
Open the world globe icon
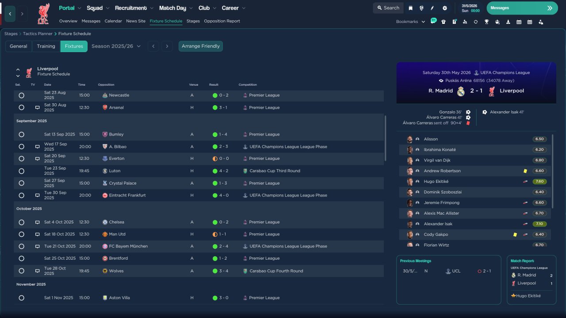pos(421,8)
